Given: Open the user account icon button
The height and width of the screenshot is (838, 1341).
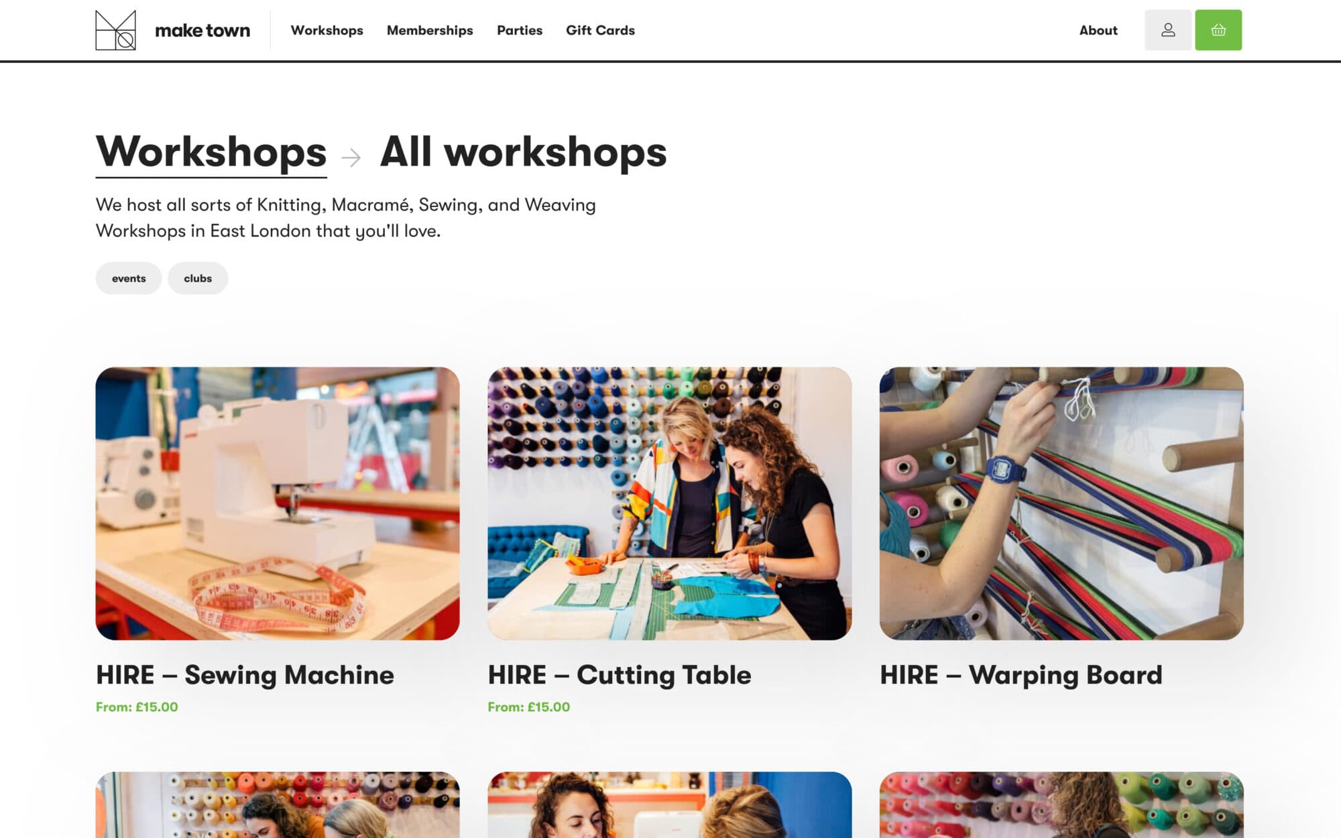Looking at the screenshot, I should click(1168, 30).
